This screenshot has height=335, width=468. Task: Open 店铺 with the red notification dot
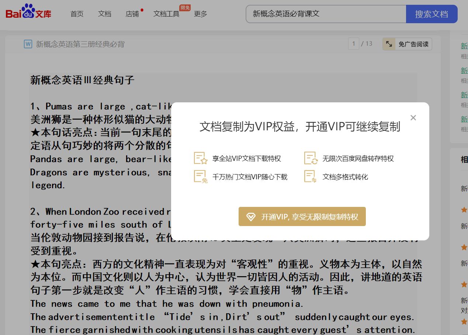point(132,14)
